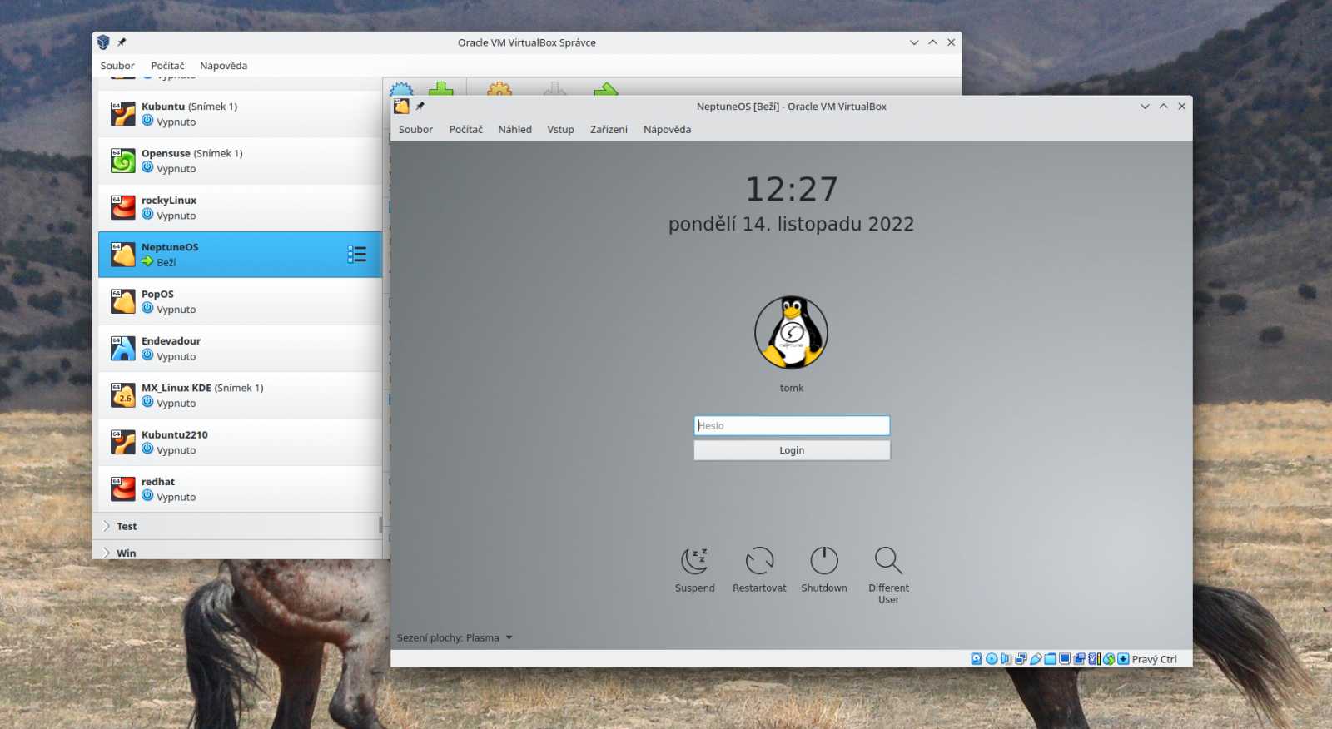Viewport: 1332px width, 729px height.
Task: Click the pin icon in VirtualBox Správce title bar
Action: coord(122,42)
